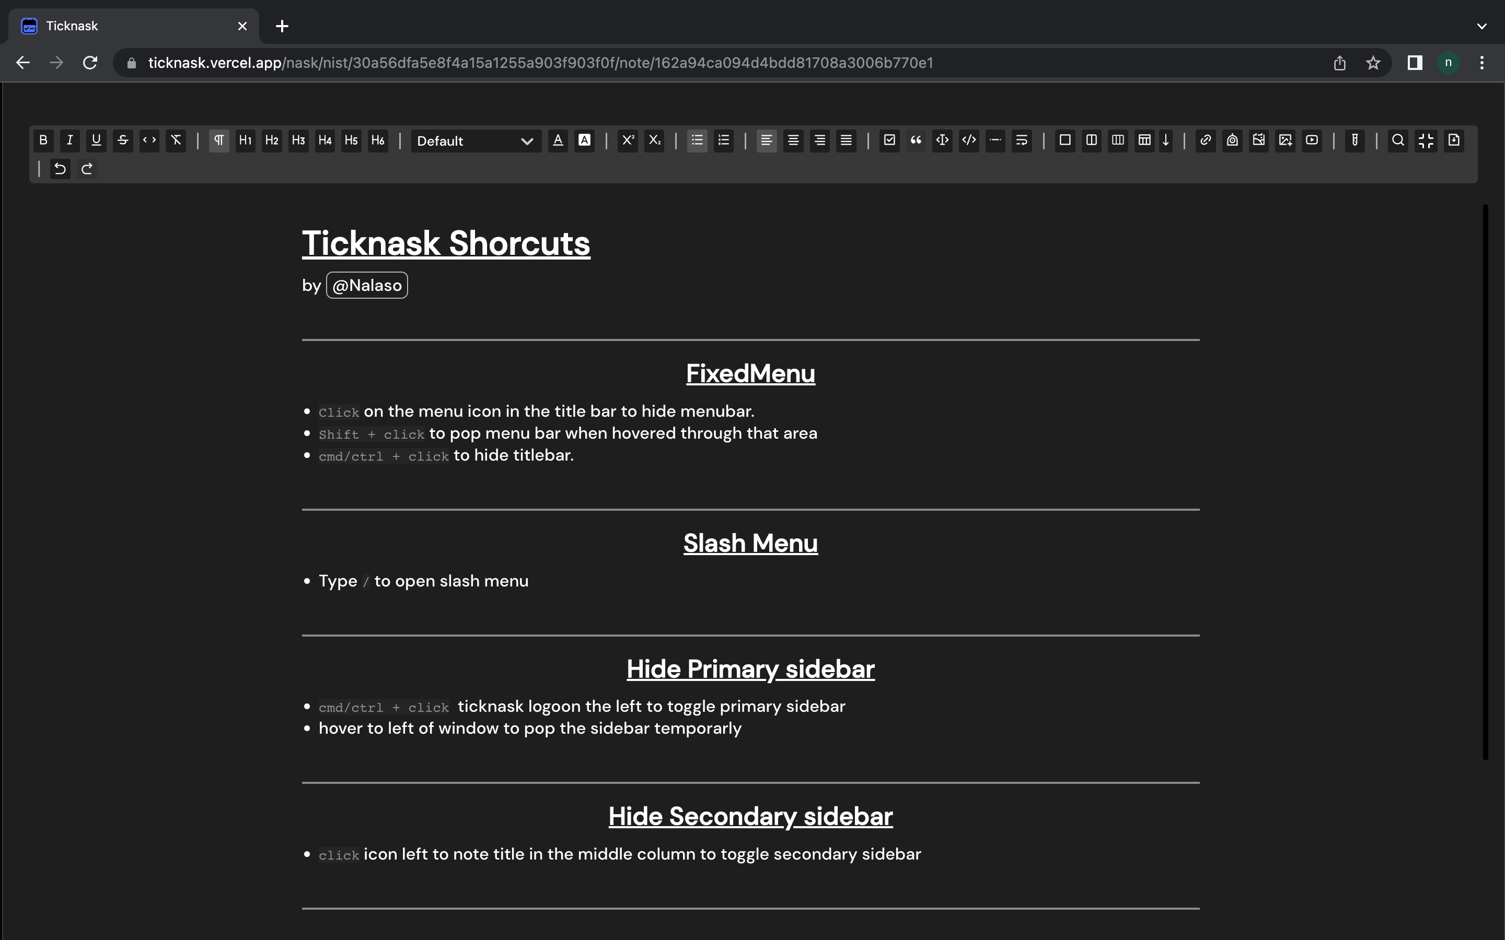Click the Hide Secondary sidebar heading

[x=750, y=816]
